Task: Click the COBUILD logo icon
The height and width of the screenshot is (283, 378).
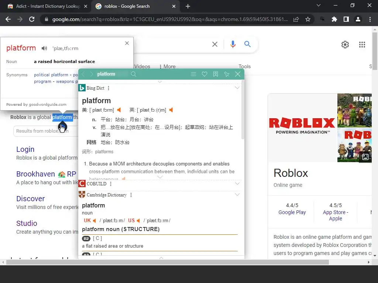Action: (x=82, y=184)
